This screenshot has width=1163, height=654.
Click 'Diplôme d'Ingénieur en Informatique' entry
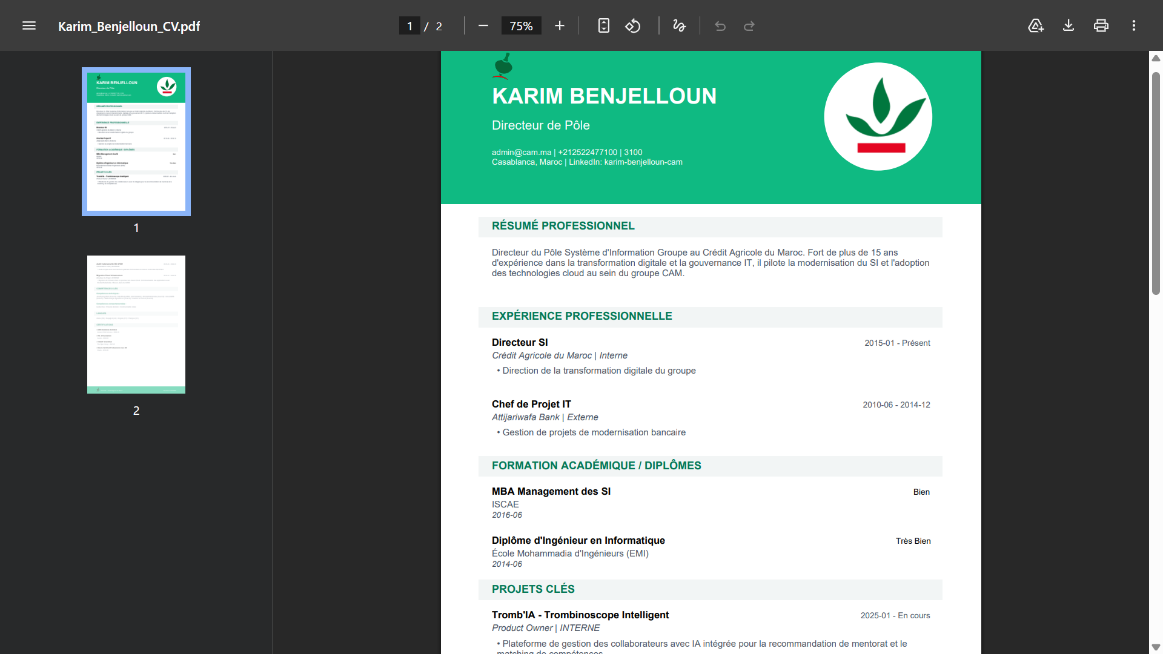pos(578,541)
